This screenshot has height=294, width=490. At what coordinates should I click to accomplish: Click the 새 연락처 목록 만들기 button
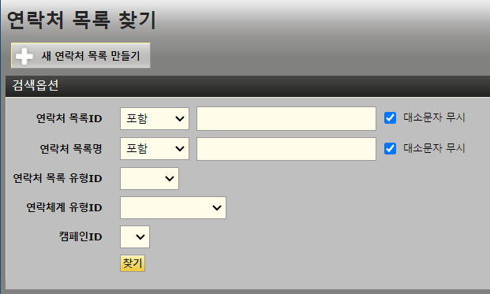[80, 55]
